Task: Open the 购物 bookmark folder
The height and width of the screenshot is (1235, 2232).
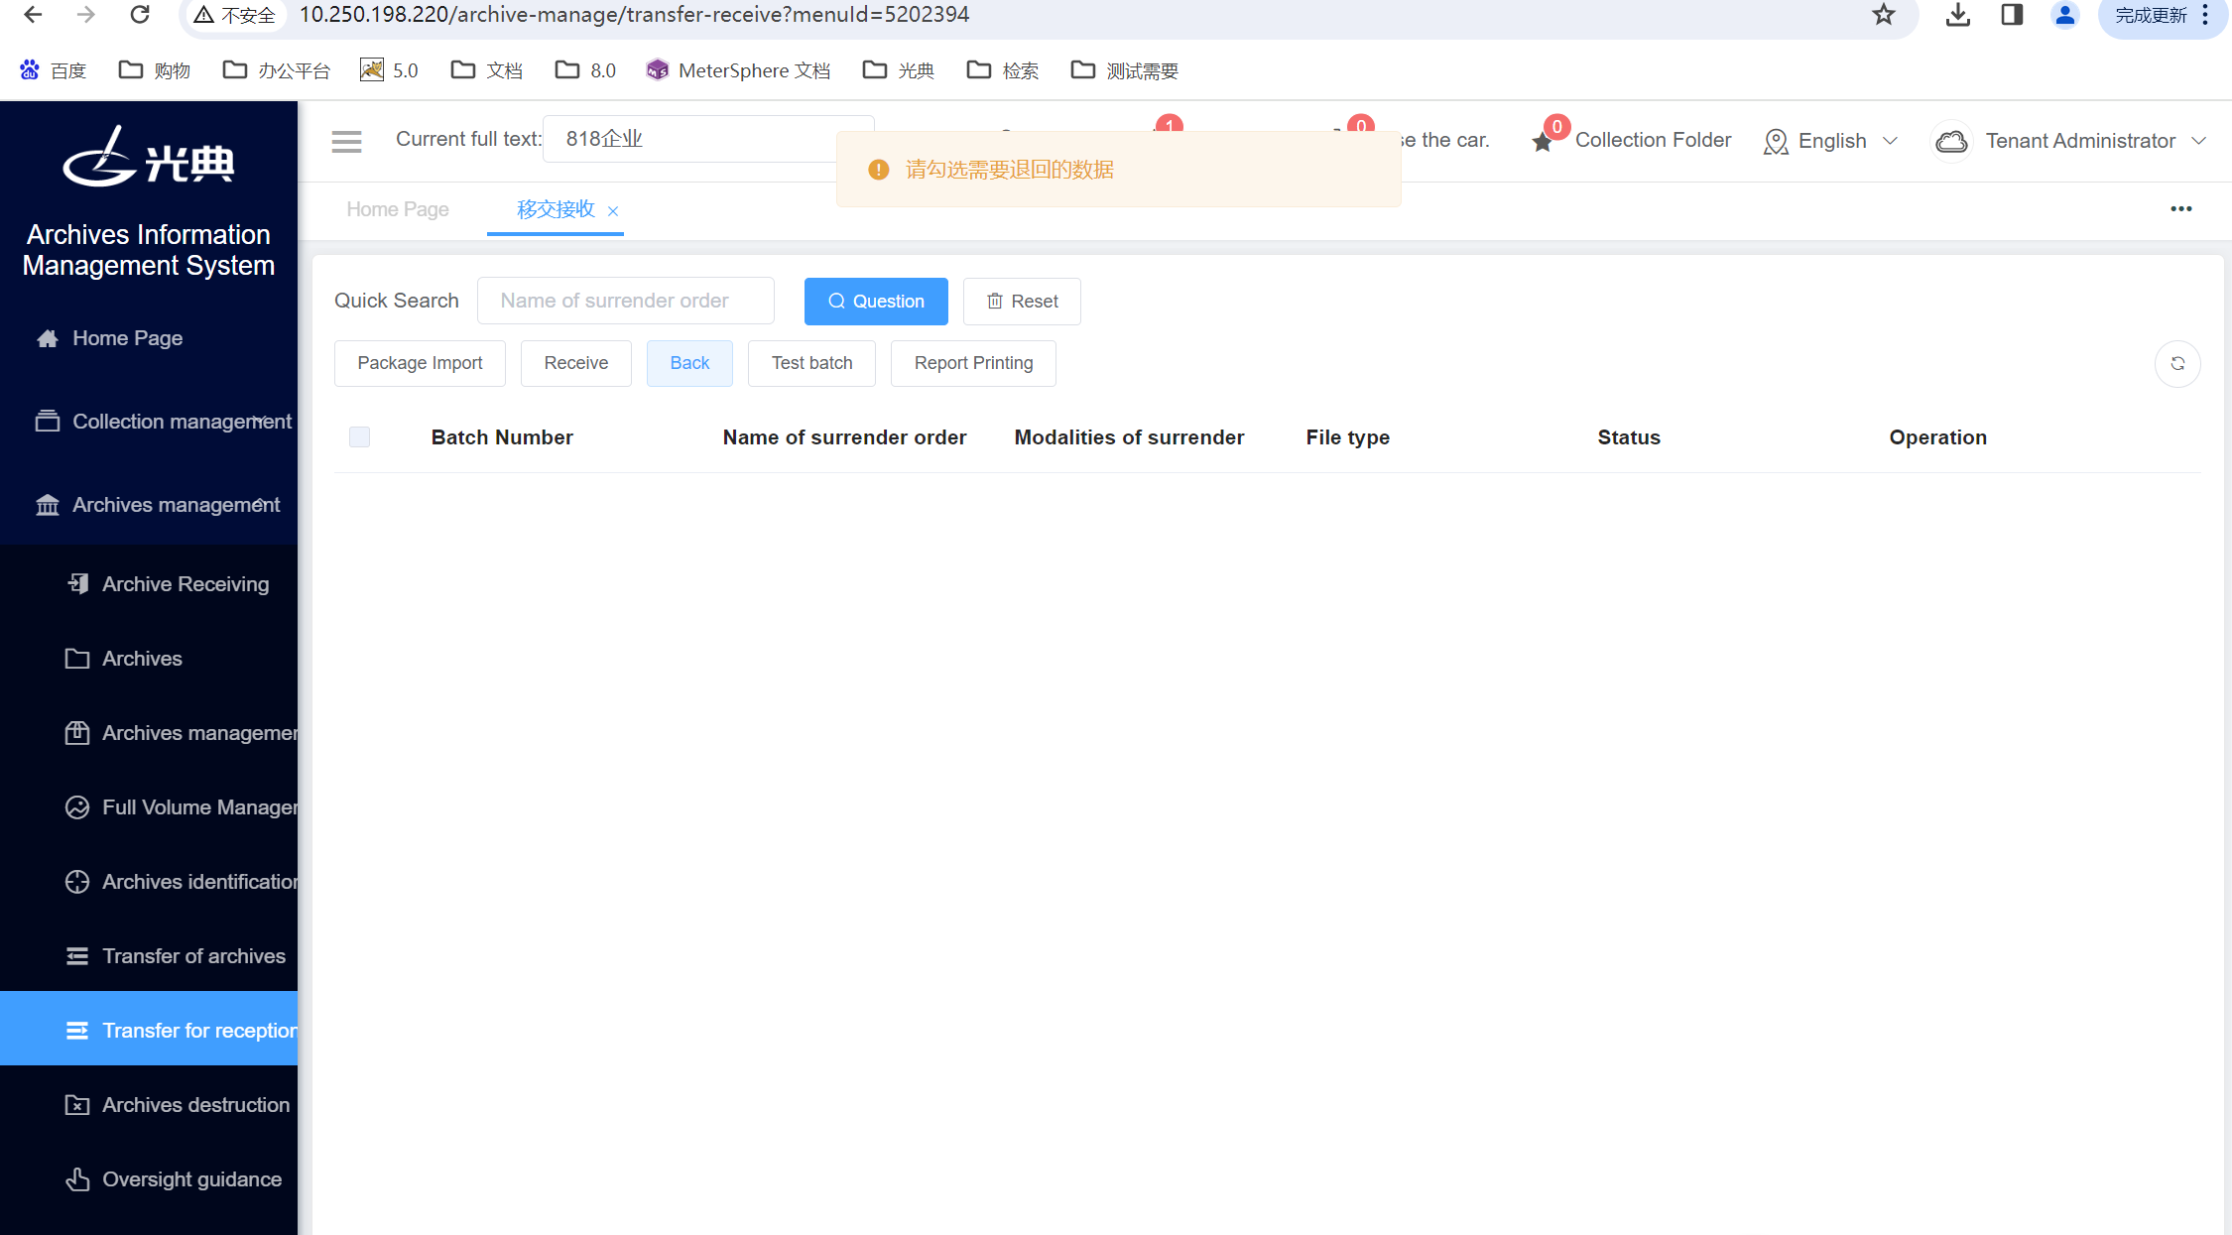Action: [155, 70]
